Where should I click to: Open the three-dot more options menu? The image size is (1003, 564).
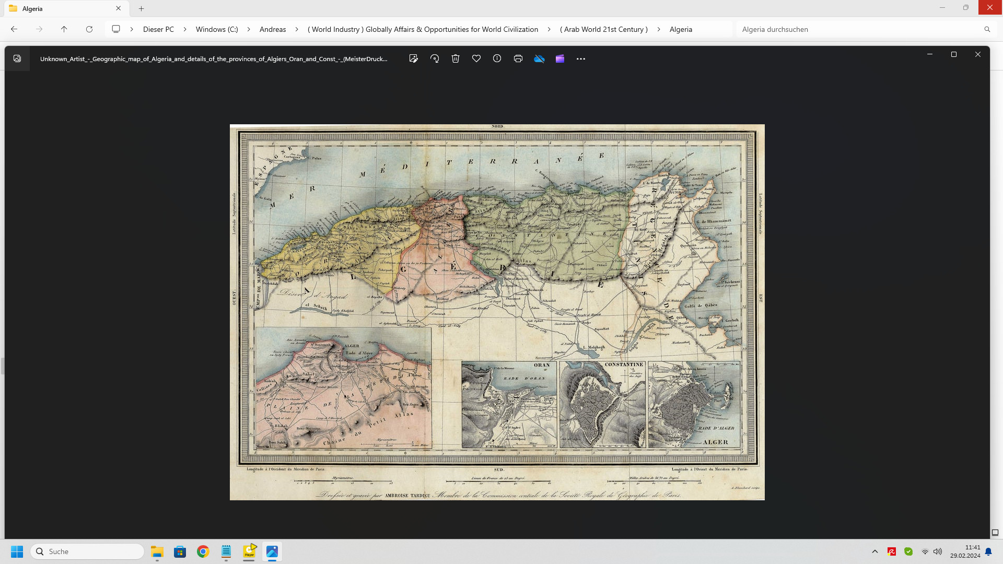pyautogui.click(x=581, y=58)
